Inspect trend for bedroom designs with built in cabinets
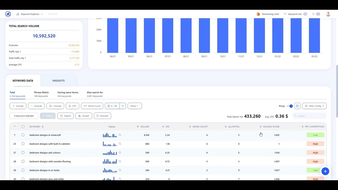The image size is (338, 190). [120, 144]
